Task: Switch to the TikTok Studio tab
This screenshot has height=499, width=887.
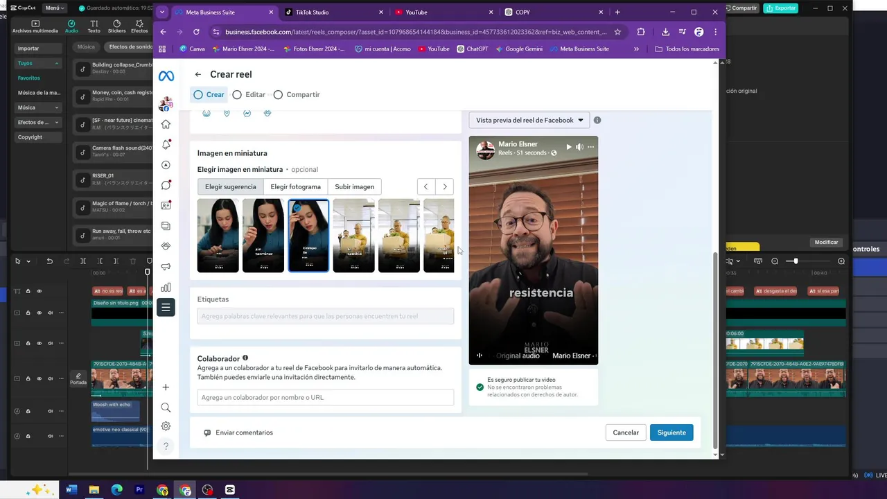Action: tap(335, 12)
